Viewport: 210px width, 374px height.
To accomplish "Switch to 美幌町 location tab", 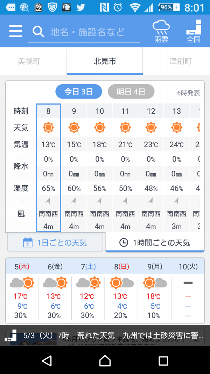I will (29, 61).
